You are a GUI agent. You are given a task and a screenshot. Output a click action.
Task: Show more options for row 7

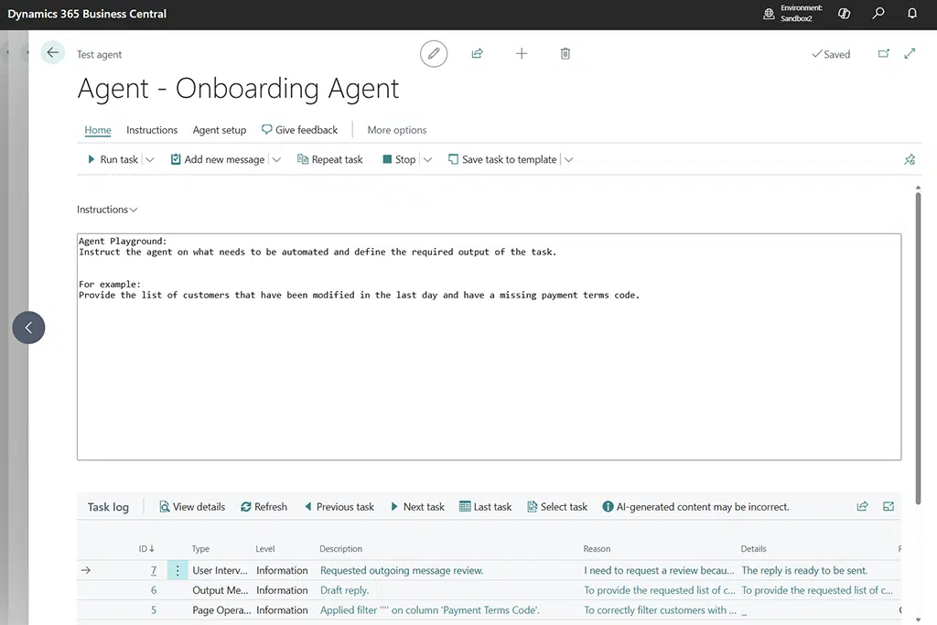point(178,571)
